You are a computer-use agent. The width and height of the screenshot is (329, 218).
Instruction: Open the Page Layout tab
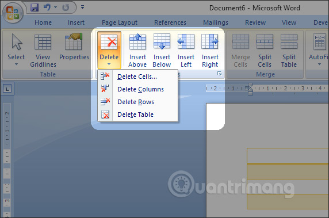click(x=120, y=22)
